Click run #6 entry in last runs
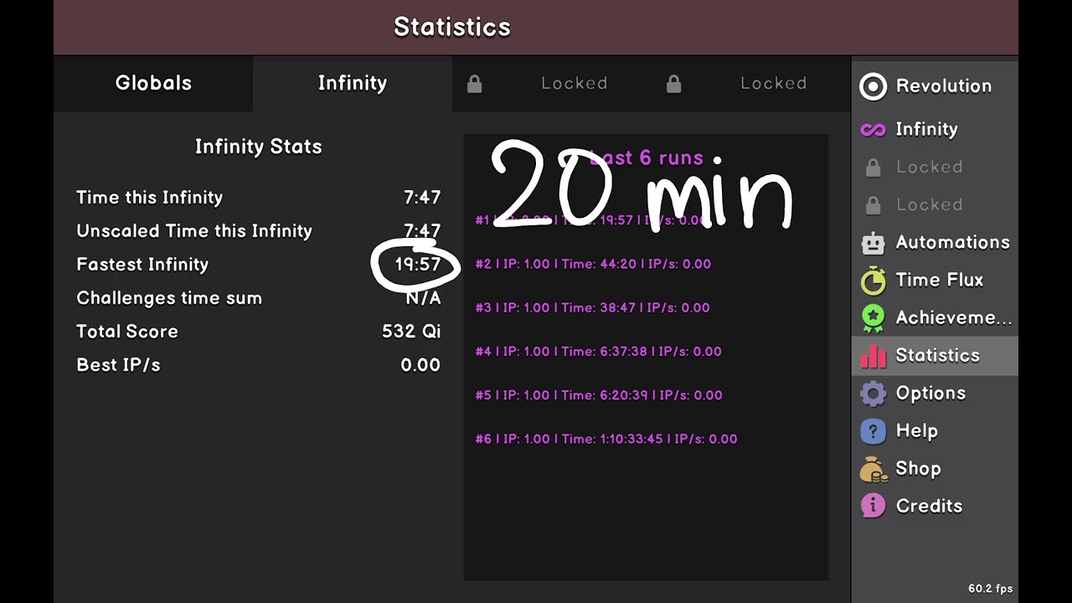The width and height of the screenshot is (1072, 603). (606, 439)
